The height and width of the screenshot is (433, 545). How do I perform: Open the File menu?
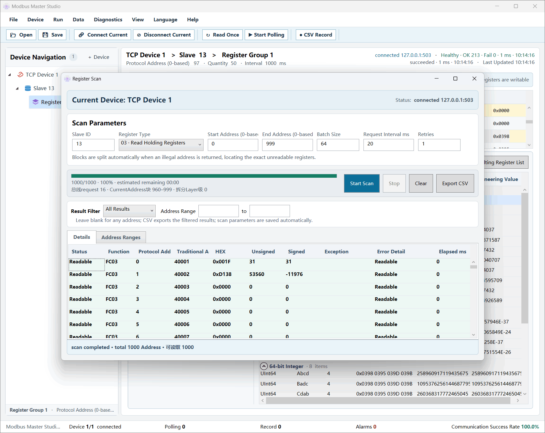click(x=14, y=20)
